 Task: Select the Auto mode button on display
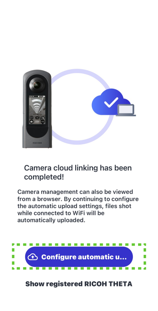(43, 122)
